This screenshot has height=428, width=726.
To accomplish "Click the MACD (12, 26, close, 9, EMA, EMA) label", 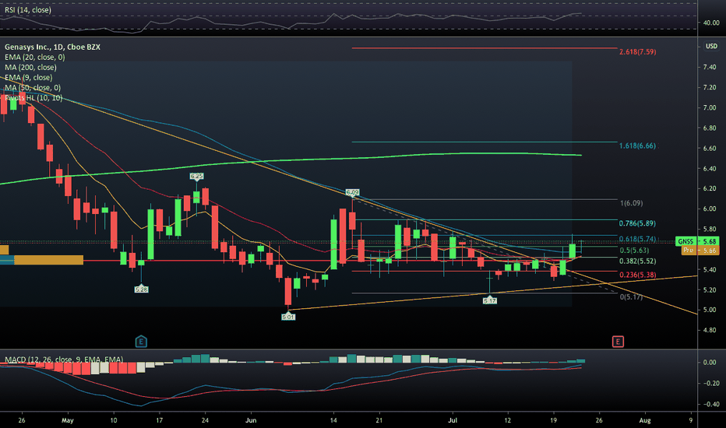I will (64, 360).
